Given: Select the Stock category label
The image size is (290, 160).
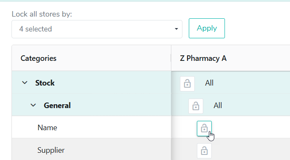Looking at the screenshot, I should click(x=45, y=83).
